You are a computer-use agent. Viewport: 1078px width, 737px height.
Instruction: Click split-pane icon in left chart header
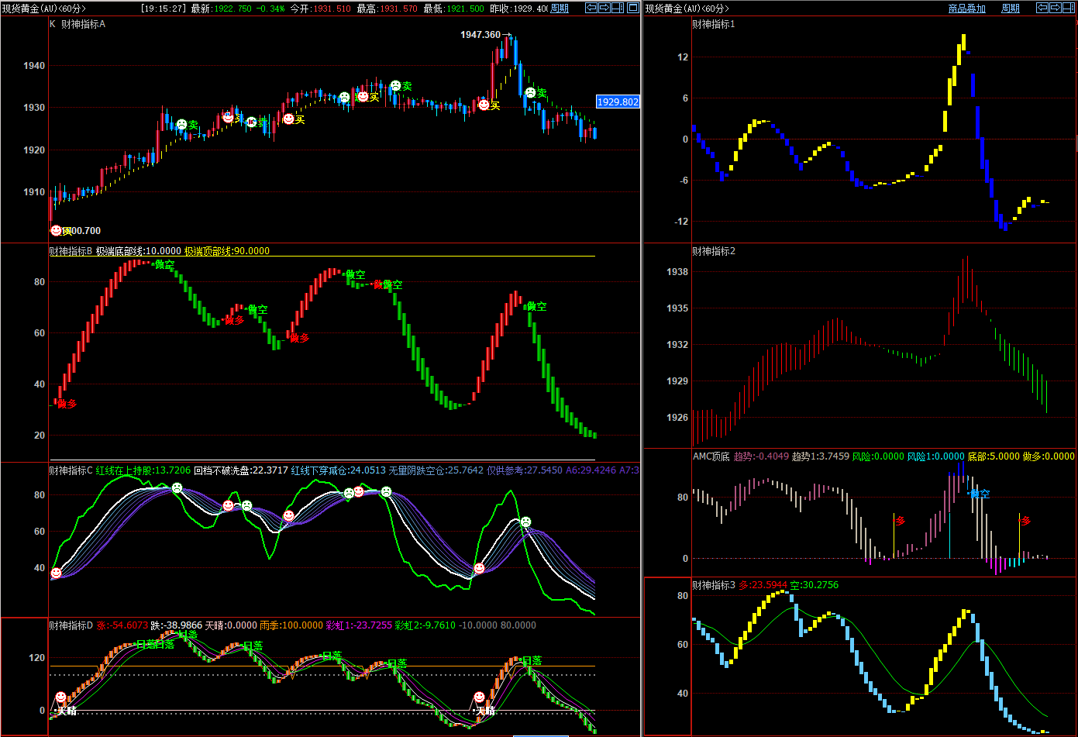617,8
